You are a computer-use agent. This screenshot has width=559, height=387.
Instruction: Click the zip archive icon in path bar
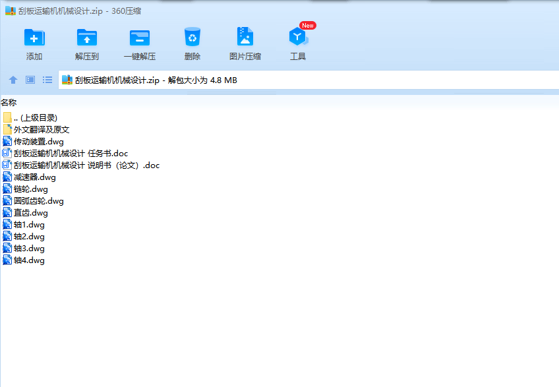67,80
